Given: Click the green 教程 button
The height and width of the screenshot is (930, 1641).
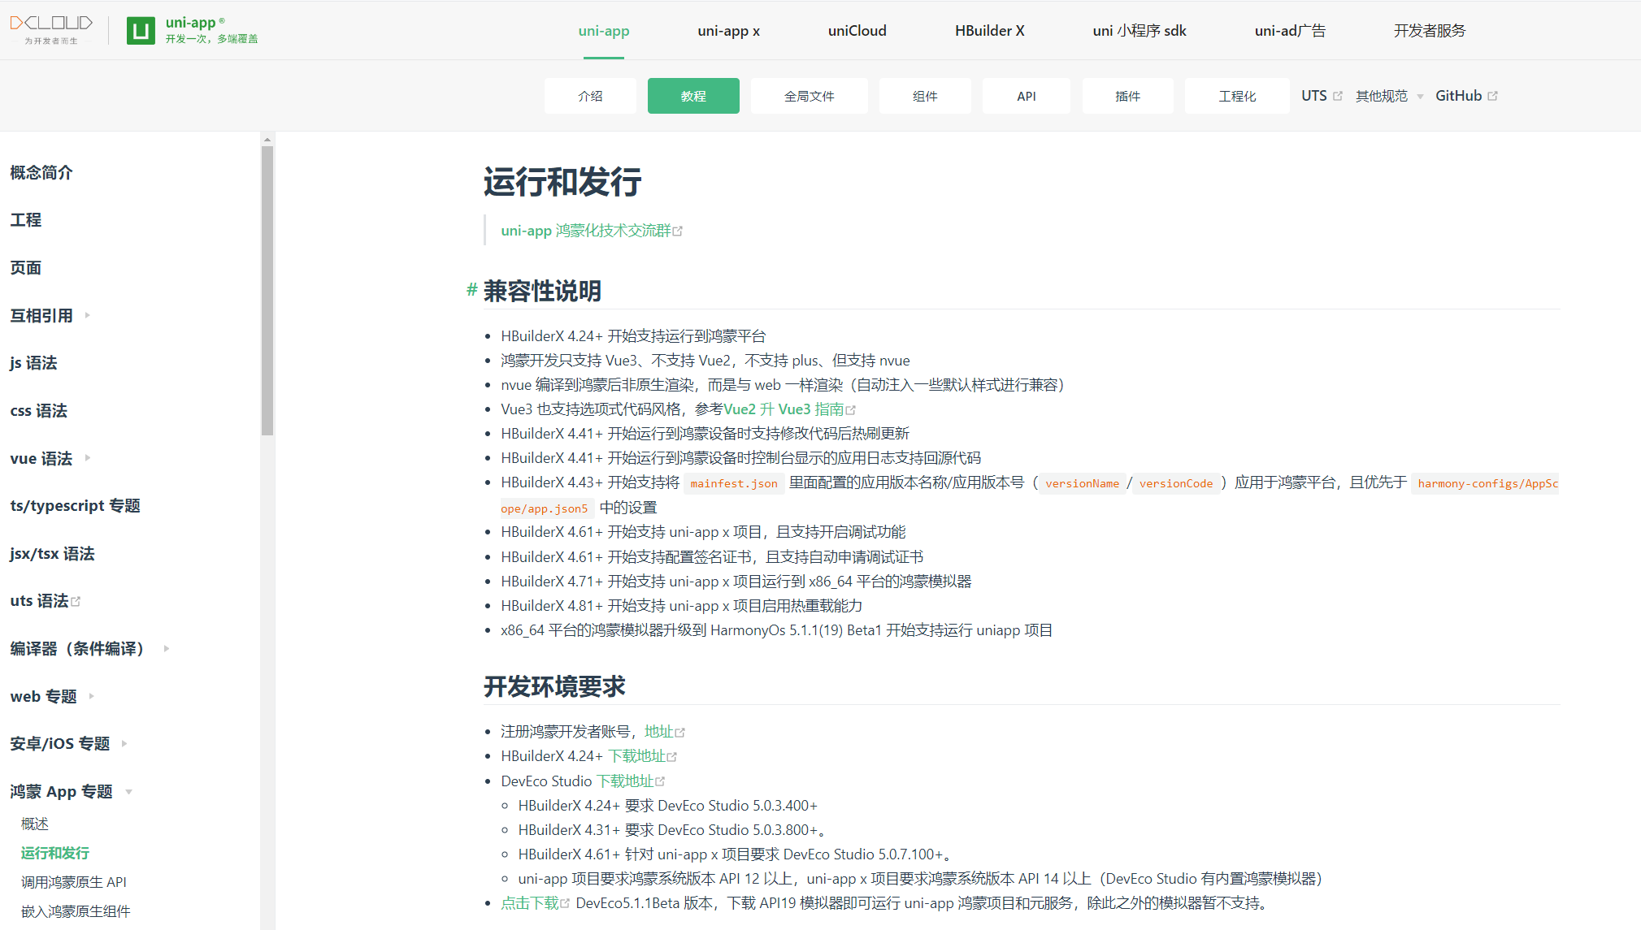Looking at the screenshot, I should [693, 96].
